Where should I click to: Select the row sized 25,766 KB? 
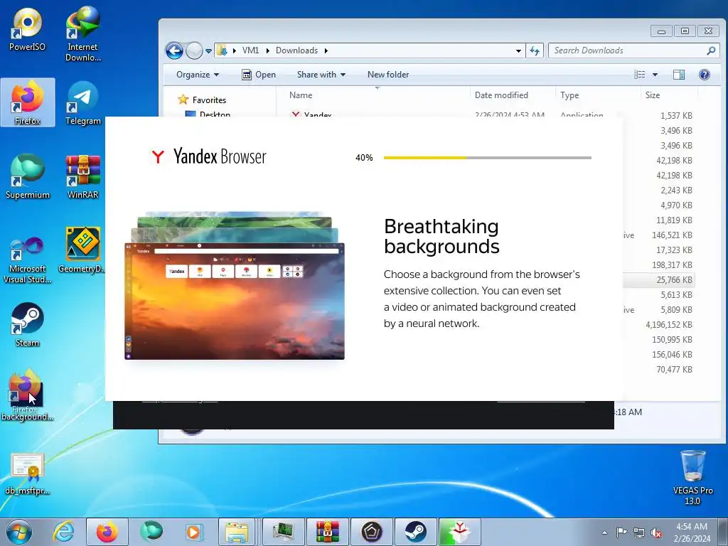point(659,280)
